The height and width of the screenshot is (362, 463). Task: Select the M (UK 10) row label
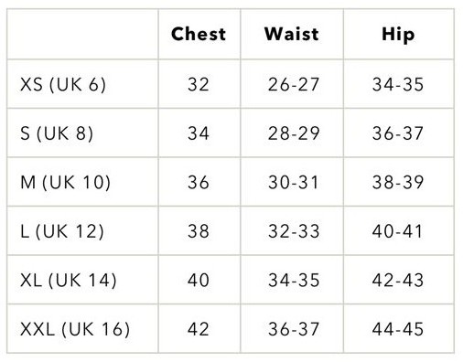[66, 182]
